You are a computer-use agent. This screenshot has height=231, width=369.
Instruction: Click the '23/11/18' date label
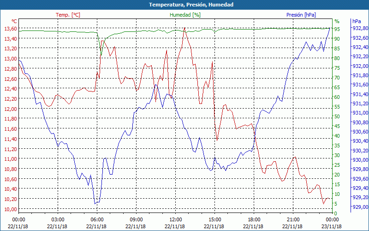point(332,226)
